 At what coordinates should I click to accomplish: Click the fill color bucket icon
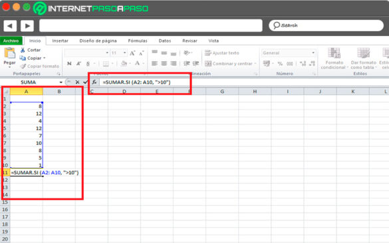point(124,64)
